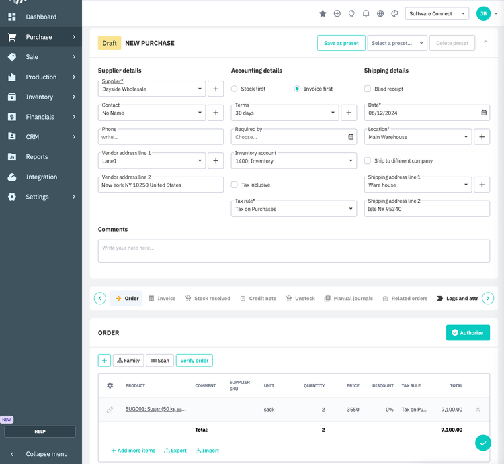Open the Terms 30 days dropdown
This screenshot has height=464, width=504.
pos(284,113)
